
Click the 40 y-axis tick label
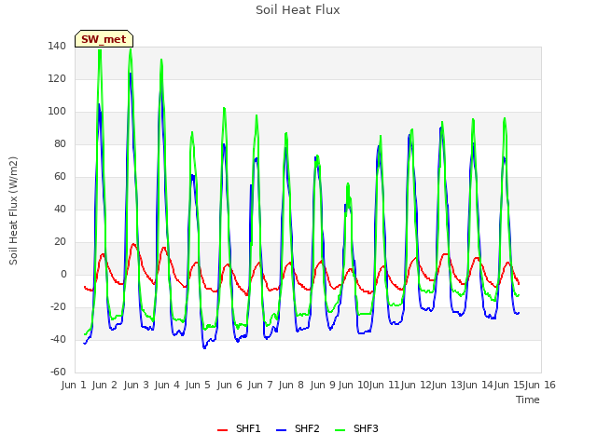(x=60, y=210)
